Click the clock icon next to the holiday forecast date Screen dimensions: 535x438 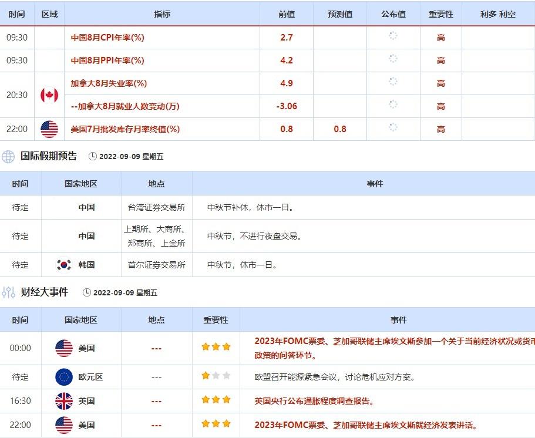pos(93,156)
